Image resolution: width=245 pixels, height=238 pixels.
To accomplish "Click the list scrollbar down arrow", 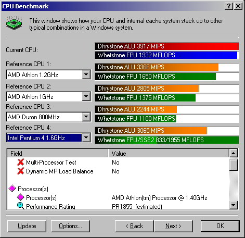I will point(234,205).
